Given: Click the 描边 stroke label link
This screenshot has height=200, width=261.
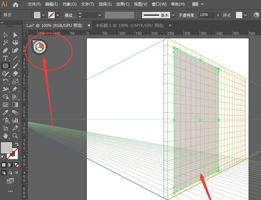Looking at the screenshot, I should coord(69,15).
